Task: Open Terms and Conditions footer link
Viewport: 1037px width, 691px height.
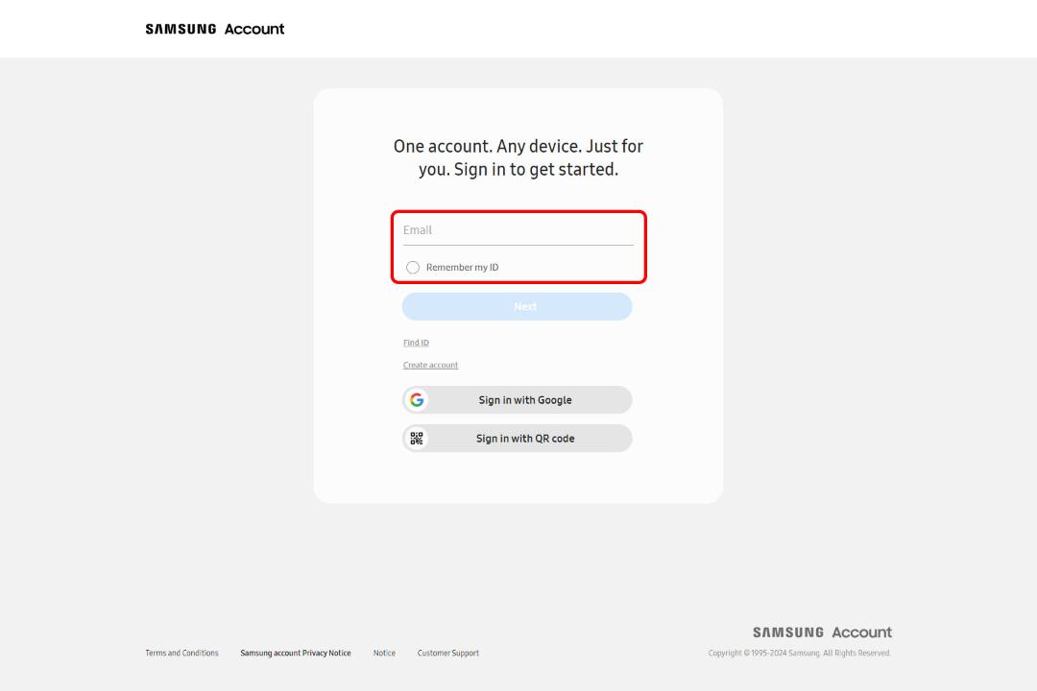Action: point(181,653)
